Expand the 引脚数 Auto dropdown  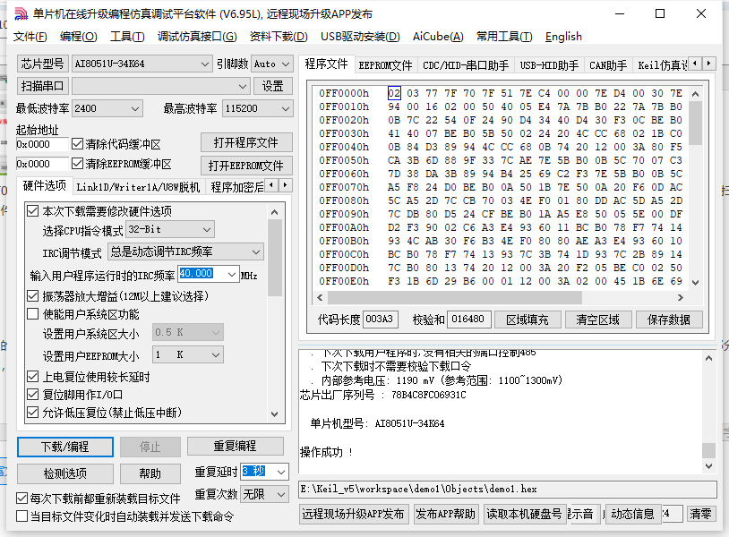point(286,64)
